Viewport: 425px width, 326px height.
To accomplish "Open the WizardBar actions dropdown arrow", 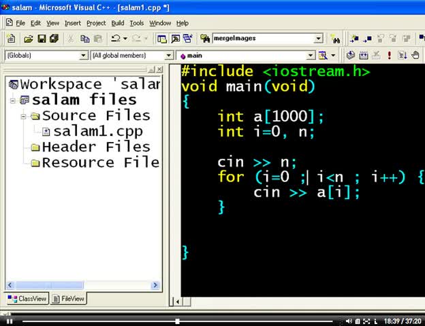I will (333, 56).
